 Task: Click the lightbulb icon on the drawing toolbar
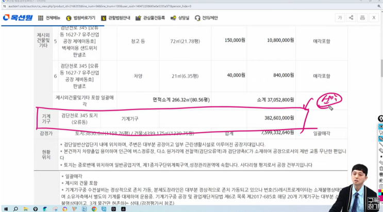tap(380, 119)
